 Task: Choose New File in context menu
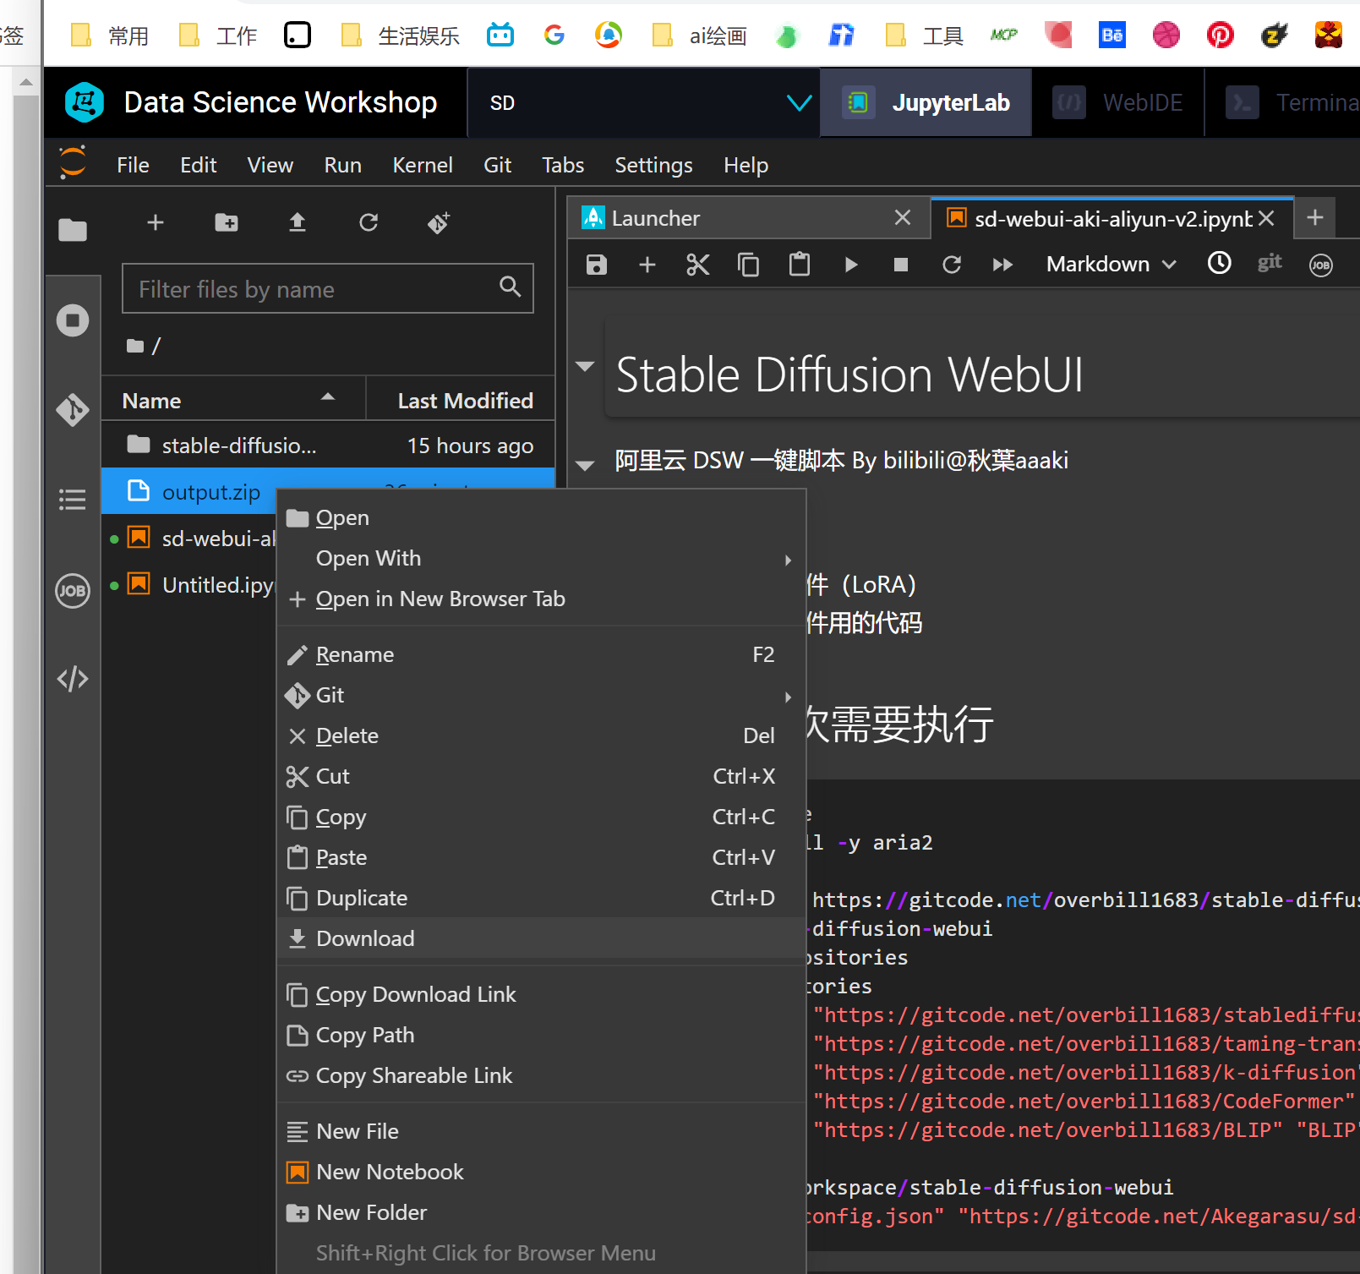(541, 1132)
